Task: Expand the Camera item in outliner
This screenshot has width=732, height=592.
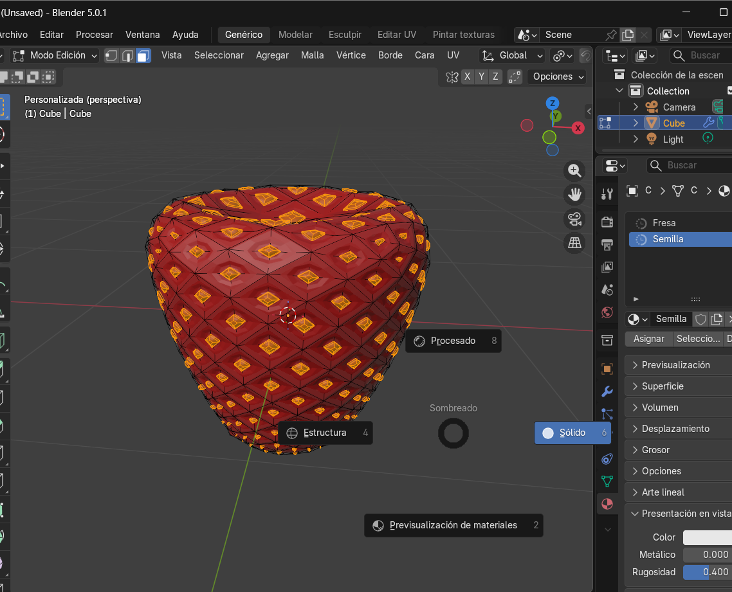Action: (636, 107)
